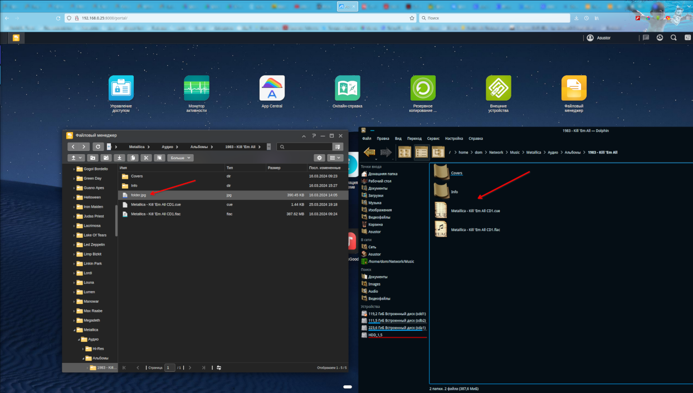The image size is (693, 393).
Task: Collapse the Альбомы tree folder
Action: [82, 358]
